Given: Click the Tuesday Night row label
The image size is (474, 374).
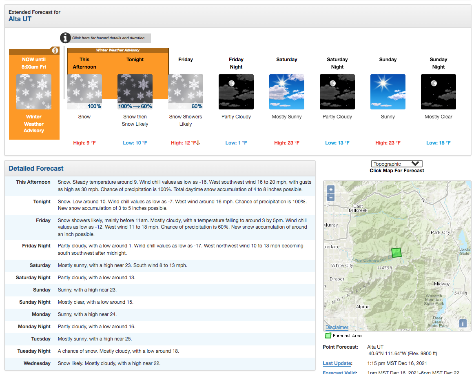Looking at the screenshot, I should coord(34,351).
